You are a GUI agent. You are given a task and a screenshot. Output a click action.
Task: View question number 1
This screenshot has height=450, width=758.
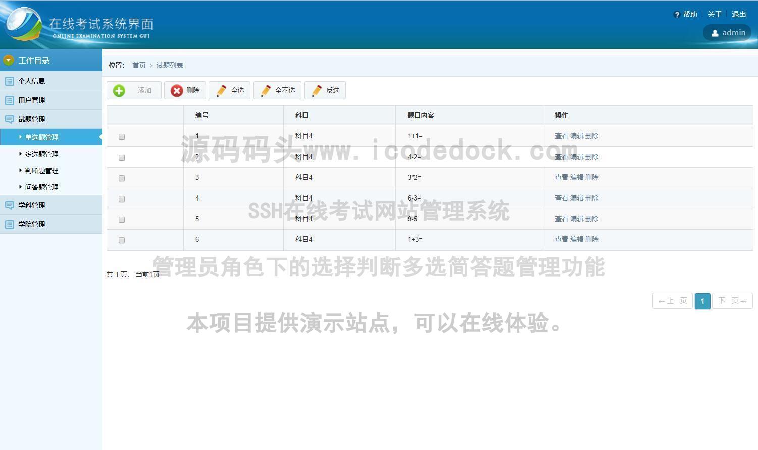click(x=562, y=136)
